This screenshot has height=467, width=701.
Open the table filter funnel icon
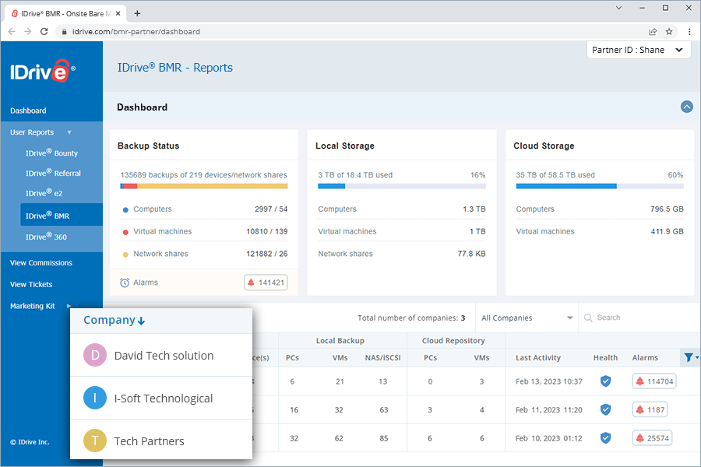click(689, 357)
